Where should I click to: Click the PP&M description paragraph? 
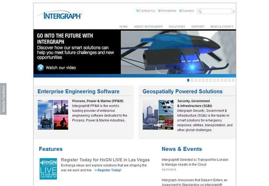point(99,113)
